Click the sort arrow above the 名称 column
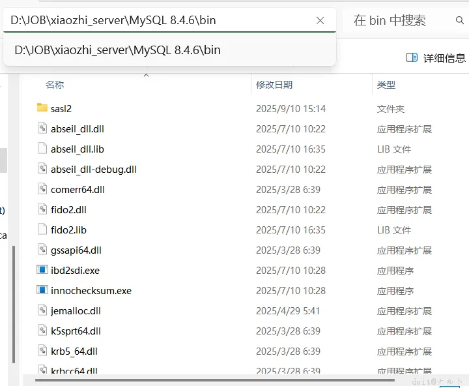 point(147,75)
